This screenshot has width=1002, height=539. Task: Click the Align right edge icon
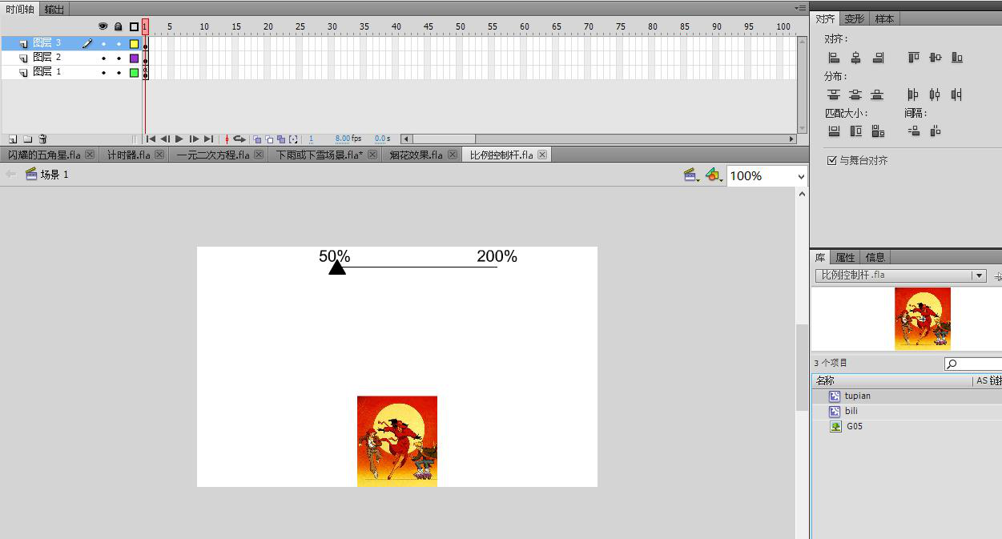coord(878,58)
